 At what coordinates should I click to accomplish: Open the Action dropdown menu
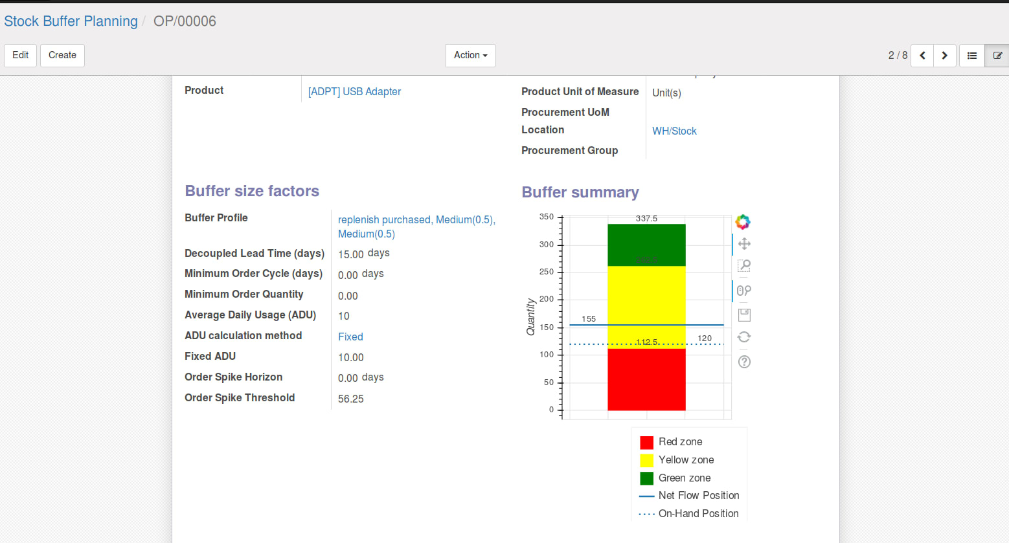[470, 55]
